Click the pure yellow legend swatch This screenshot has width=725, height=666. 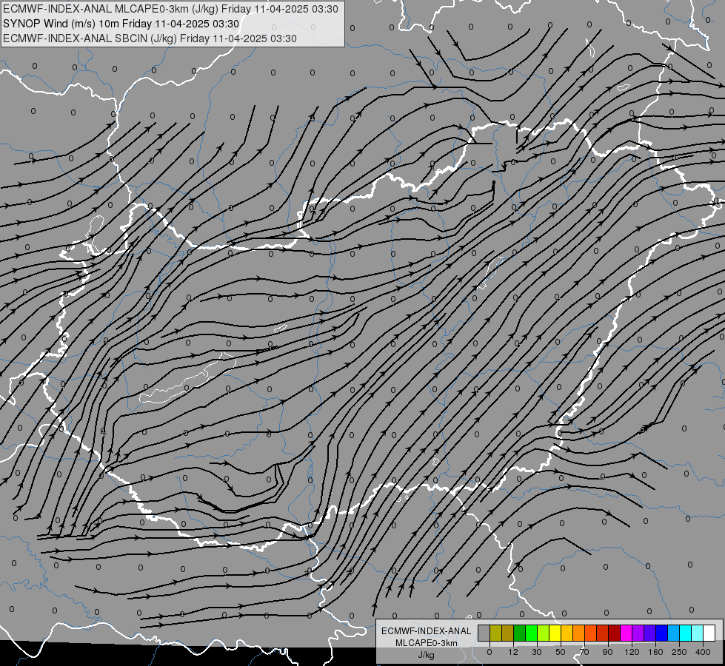[x=555, y=633]
